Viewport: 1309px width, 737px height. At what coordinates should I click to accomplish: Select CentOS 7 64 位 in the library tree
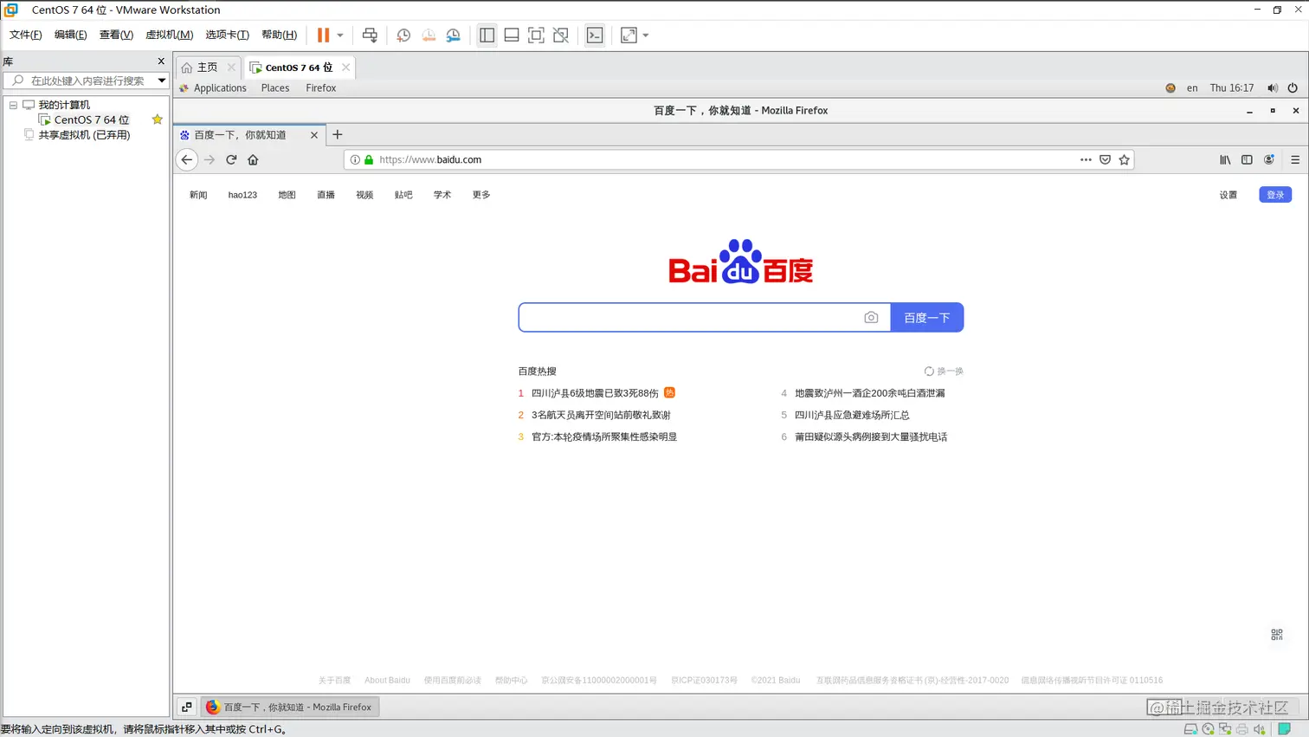(x=91, y=120)
